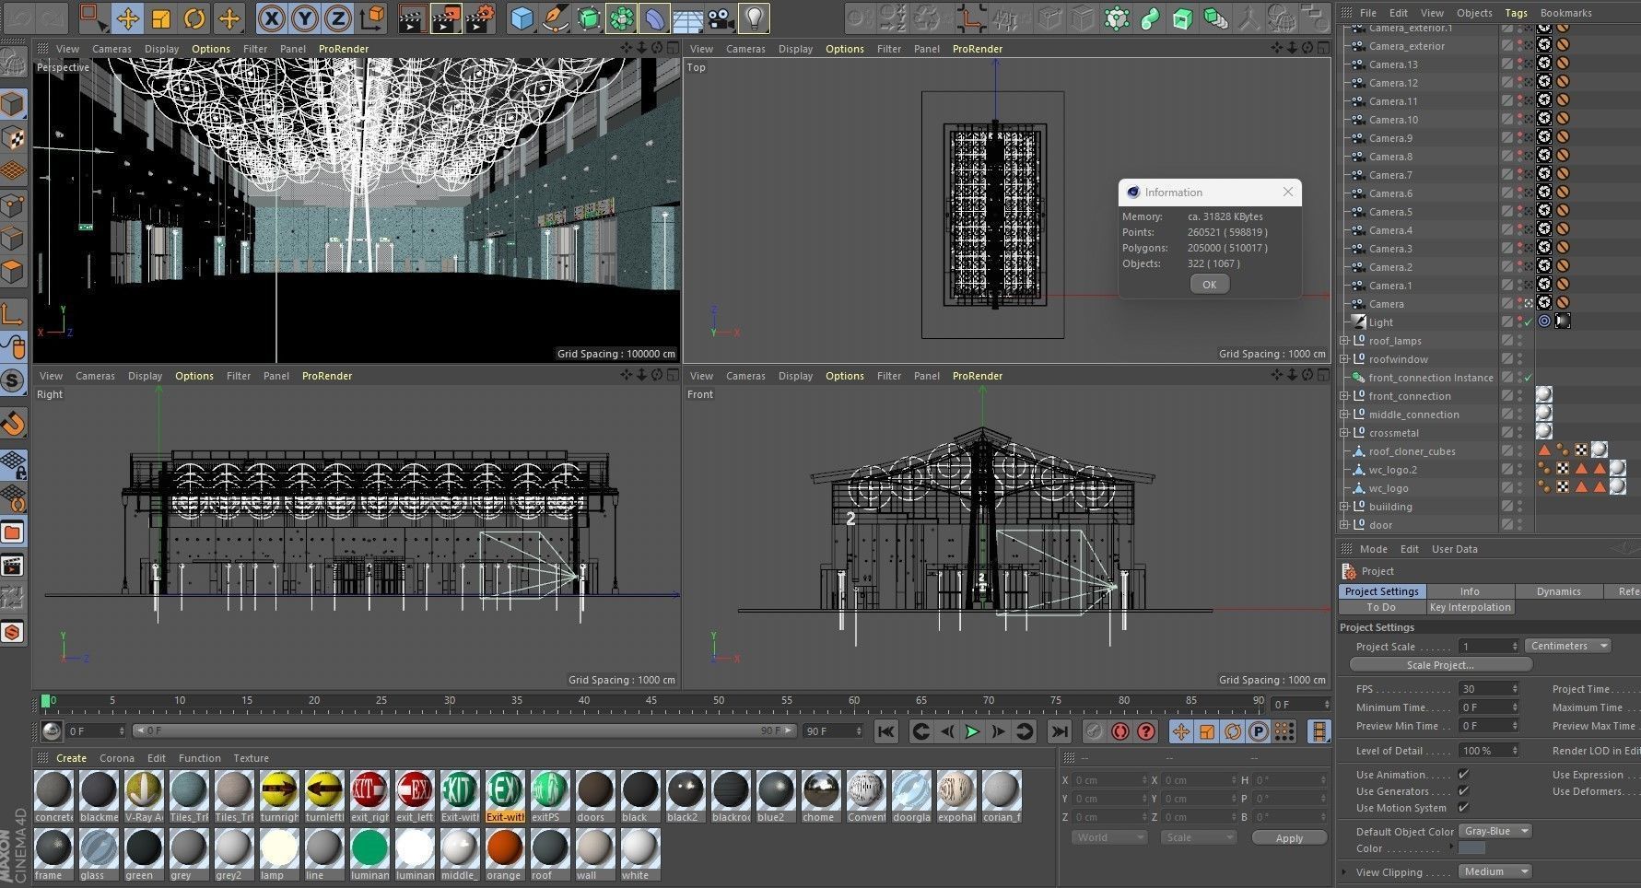Open Default Object Color Gray-Blue dropdown
Image resolution: width=1641 pixels, height=888 pixels.
tap(1494, 831)
